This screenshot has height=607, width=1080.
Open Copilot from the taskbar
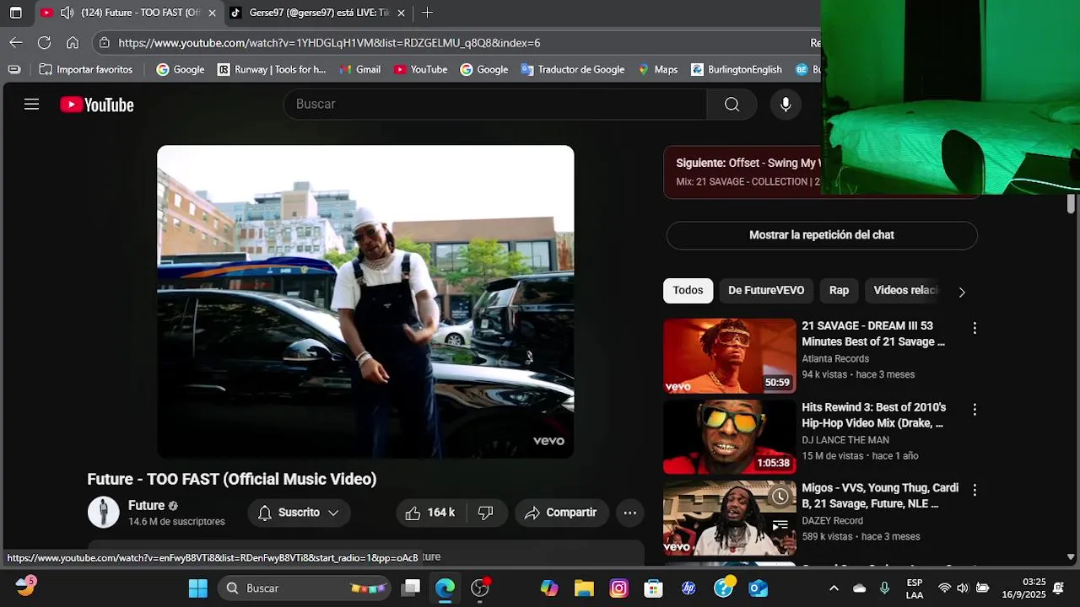pyautogui.click(x=549, y=588)
